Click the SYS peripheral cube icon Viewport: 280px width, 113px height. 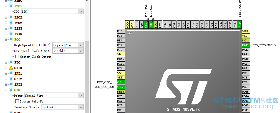[11, 90]
